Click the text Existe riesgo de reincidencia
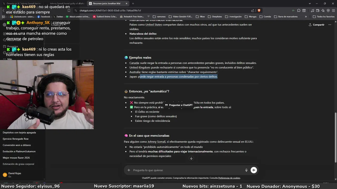 pyautogui.click(x=152, y=121)
